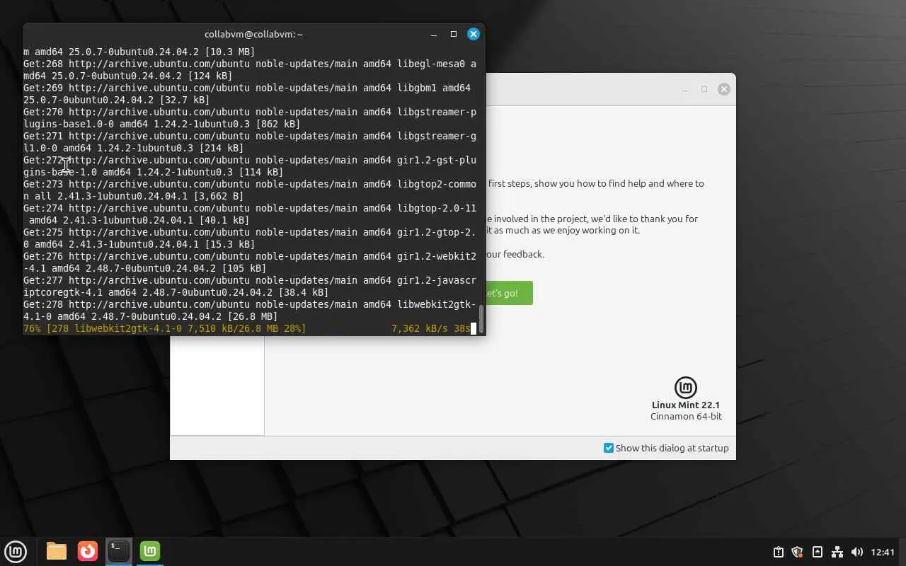Select the Terminal icon in the panel

[119, 551]
